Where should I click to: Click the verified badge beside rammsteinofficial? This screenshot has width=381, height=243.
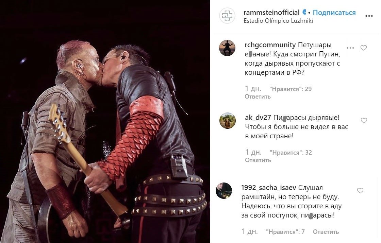pyautogui.click(x=304, y=12)
